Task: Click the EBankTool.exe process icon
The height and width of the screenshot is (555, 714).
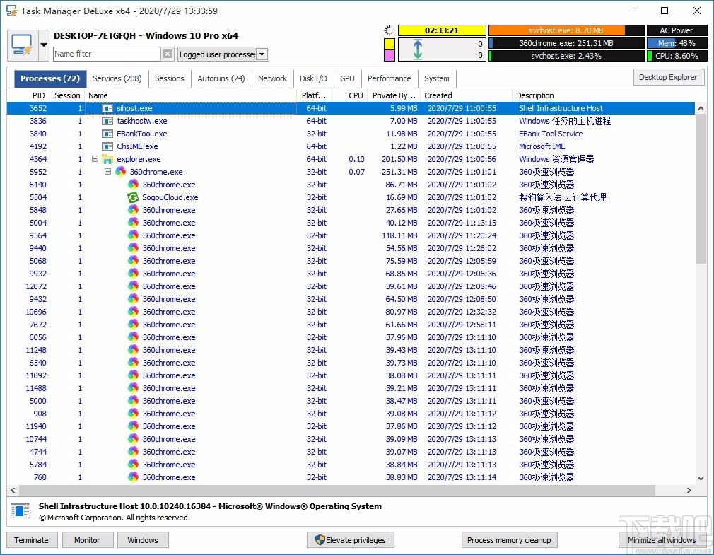Action: coord(107,134)
